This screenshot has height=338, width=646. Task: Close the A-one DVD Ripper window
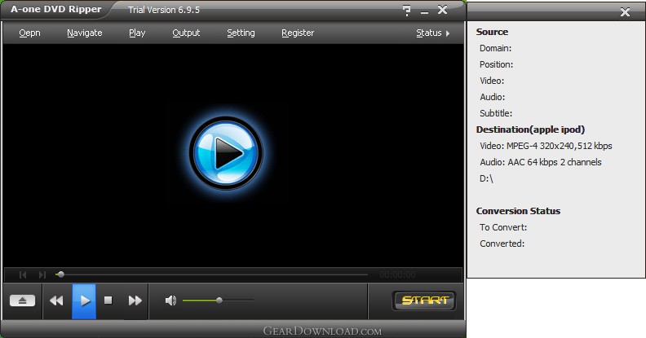point(442,10)
